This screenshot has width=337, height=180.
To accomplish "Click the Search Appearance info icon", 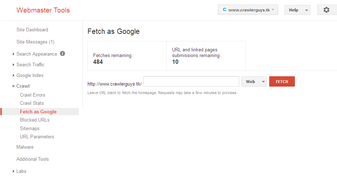I will 62,53.
